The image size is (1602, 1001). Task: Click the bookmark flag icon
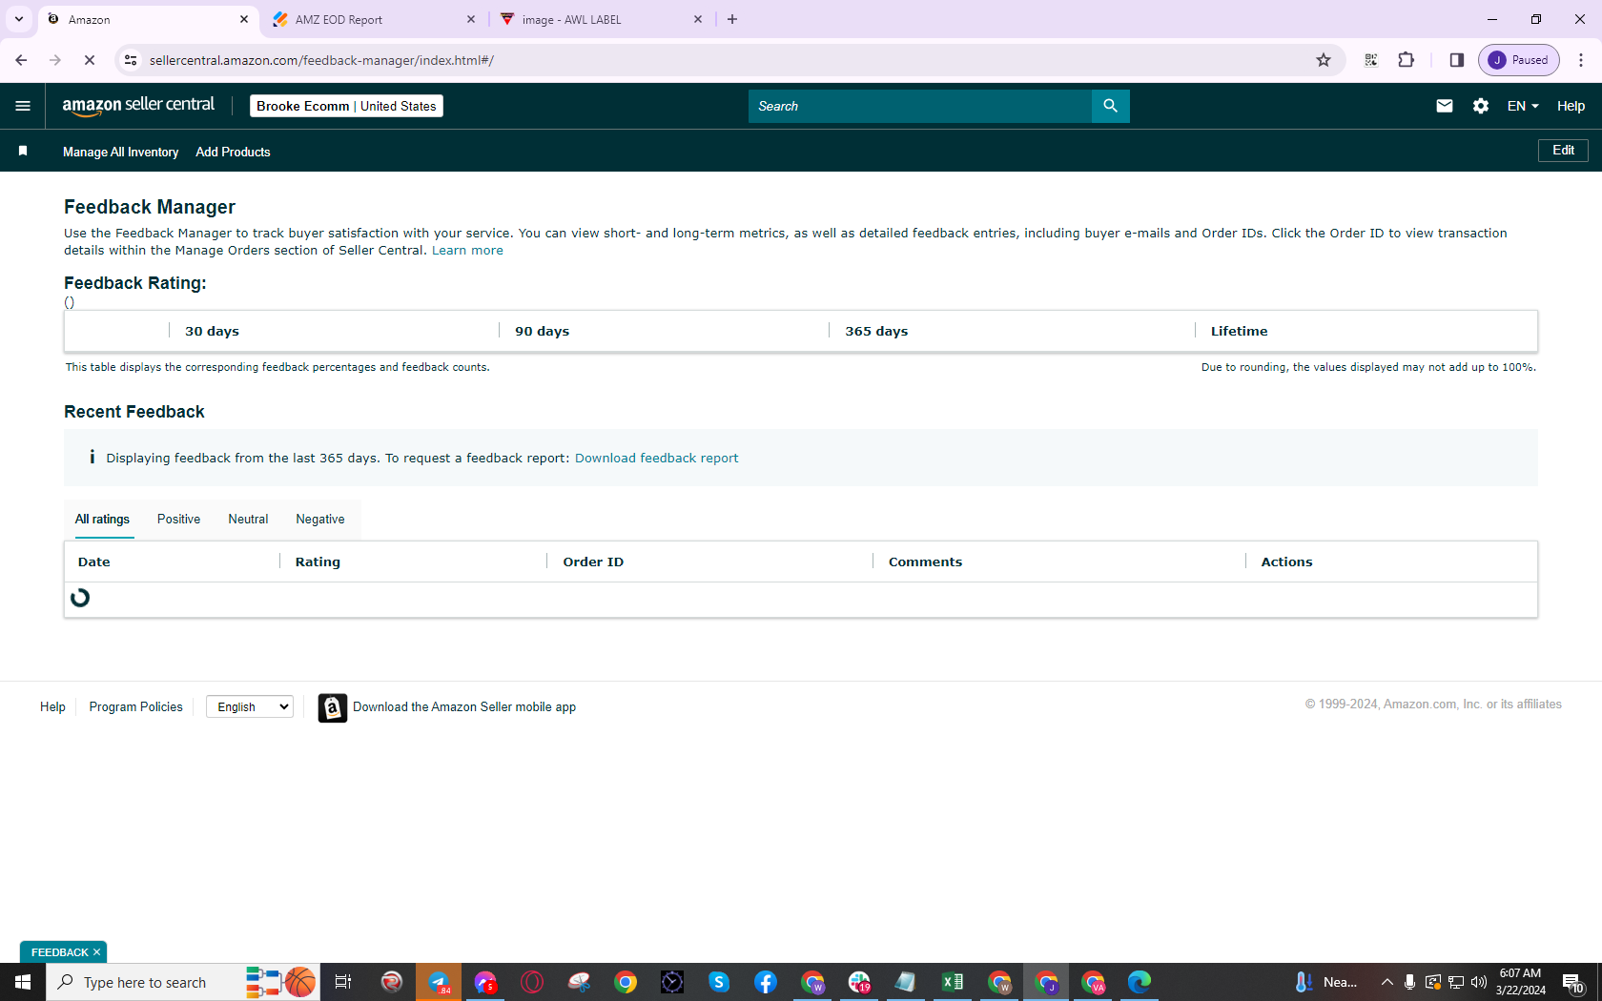pyautogui.click(x=23, y=151)
